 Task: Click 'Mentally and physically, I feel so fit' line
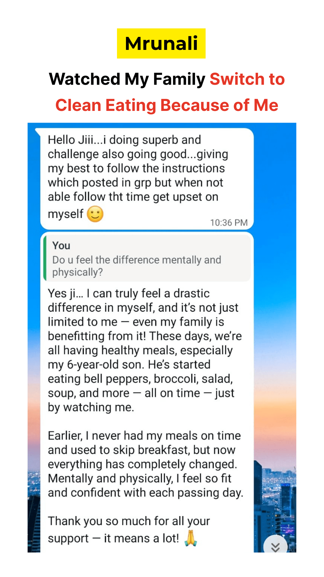pyautogui.click(x=139, y=478)
